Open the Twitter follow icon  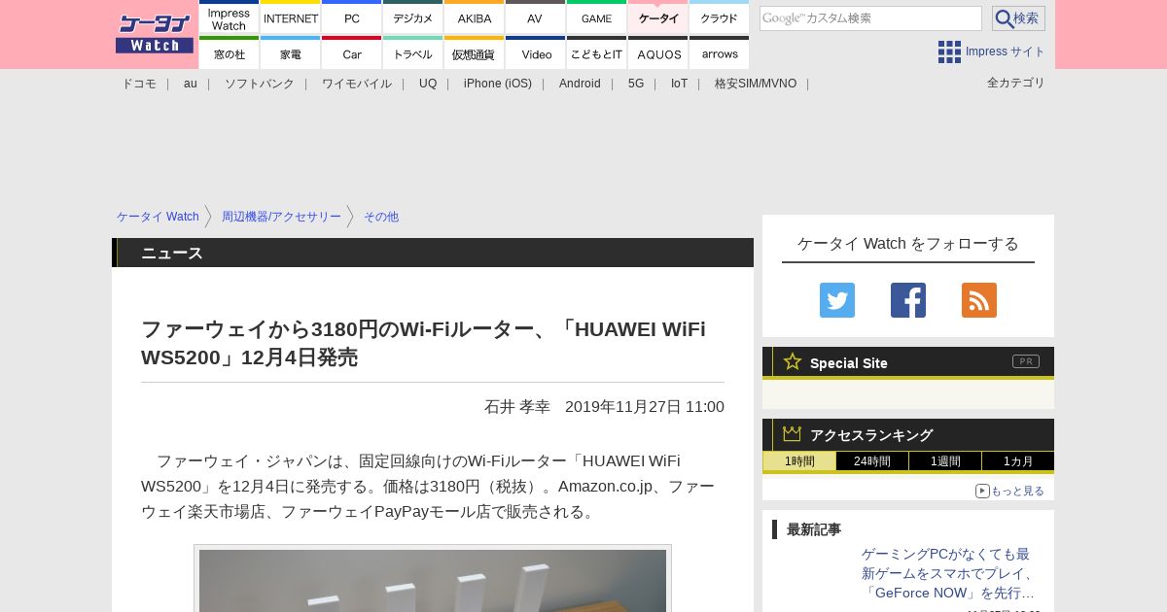pyautogui.click(x=837, y=300)
